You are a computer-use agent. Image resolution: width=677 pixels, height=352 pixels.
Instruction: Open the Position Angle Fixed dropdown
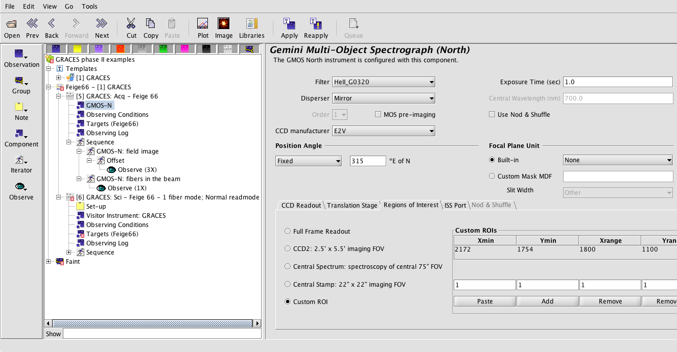tap(309, 161)
